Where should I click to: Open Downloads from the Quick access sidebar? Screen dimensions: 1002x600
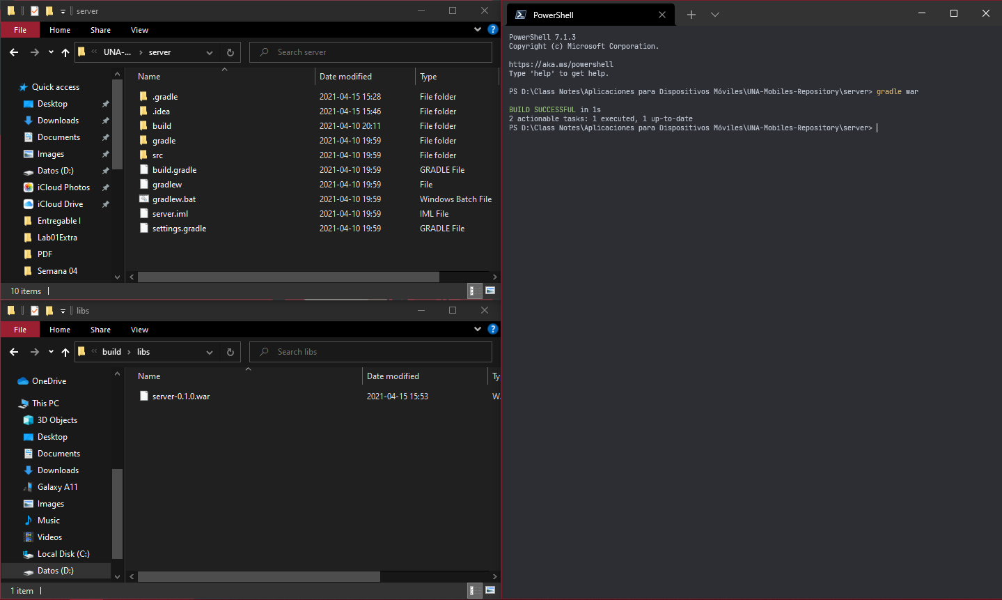coord(57,120)
